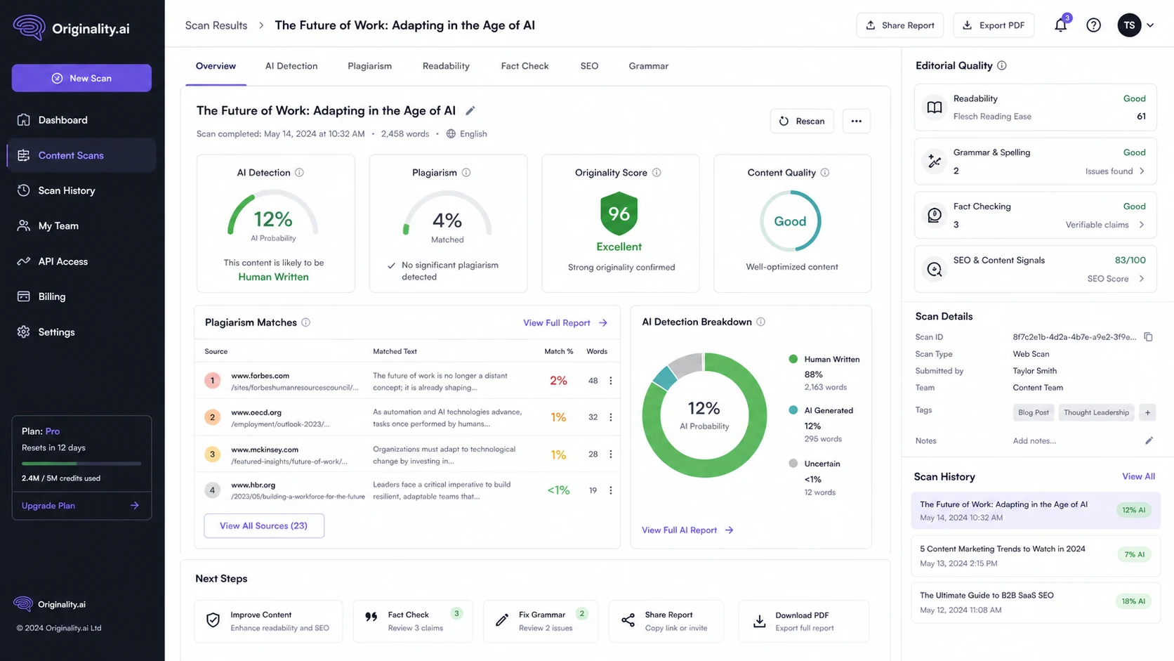Open options for mckinsey.com match row
1174x661 pixels.
click(x=610, y=454)
